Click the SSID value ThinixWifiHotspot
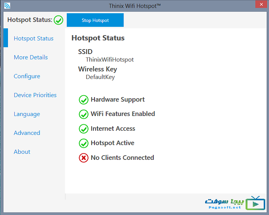Viewport: 269px width, 215px height. pyautogui.click(x=110, y=60)
